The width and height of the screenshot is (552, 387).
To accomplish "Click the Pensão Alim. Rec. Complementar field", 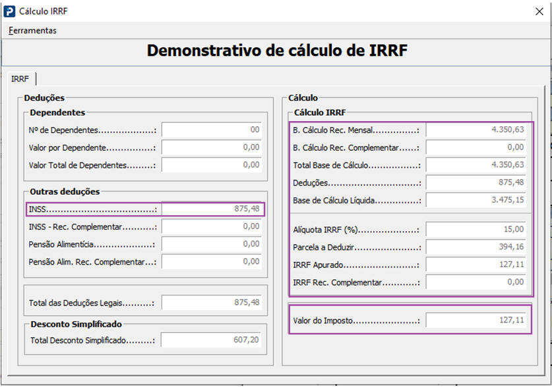I will pos(212,262).
